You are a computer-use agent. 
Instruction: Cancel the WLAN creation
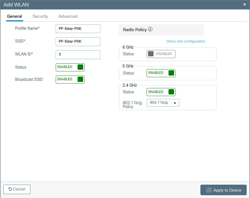(x=17, y=189)
